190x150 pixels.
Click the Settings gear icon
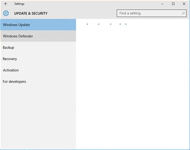(6, 13)
